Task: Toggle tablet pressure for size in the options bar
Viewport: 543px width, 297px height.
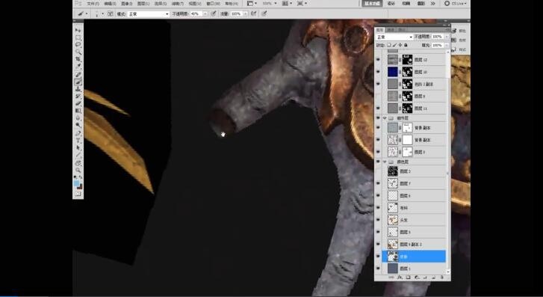Action: (264, 14)
